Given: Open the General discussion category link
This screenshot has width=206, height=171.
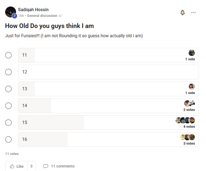Looking at the screenshot, I should [x=42, y=16].
